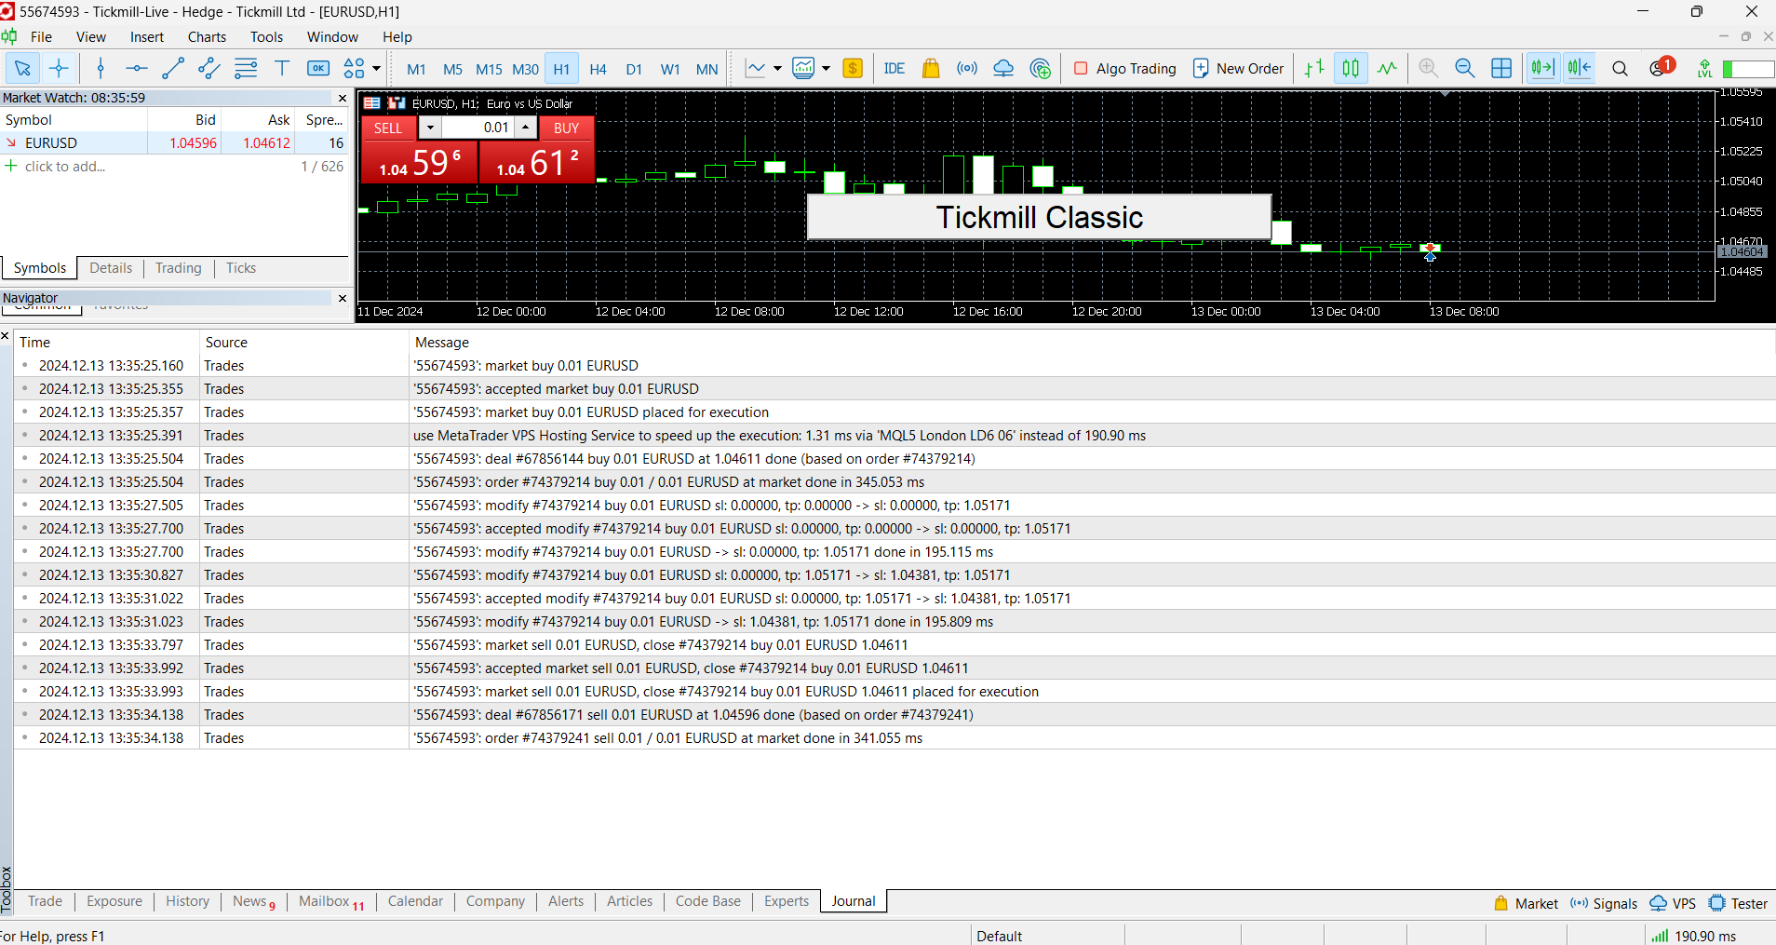The height and width of the screenshot is (945, 1776).
Task: Select the equidistant channel tool
Action: coord(209,68)
